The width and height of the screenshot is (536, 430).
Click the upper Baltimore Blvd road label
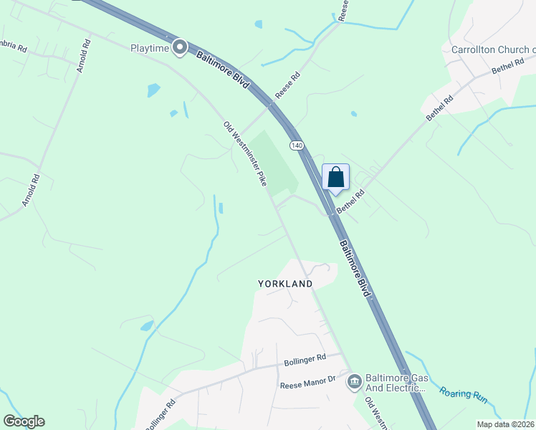[x=223, y=70]
